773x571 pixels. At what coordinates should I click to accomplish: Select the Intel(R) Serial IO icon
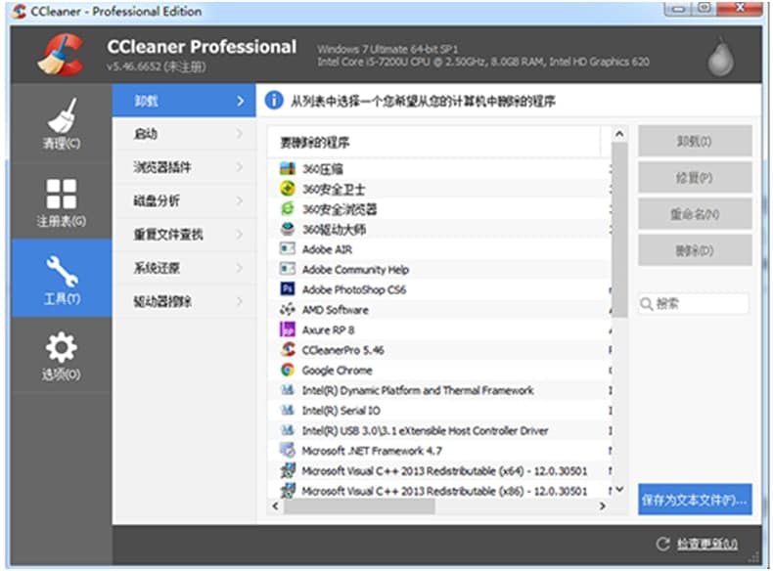pos(288,410)
